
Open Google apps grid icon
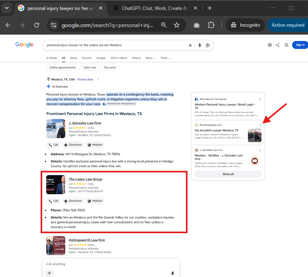click(x=287, y=45)
